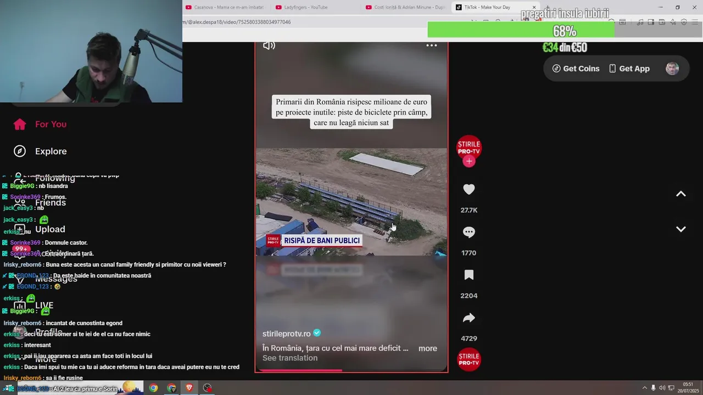The image size is (703, 395).
Task: Open the Friends section in sidebar
Action: (x=51, y=203)
